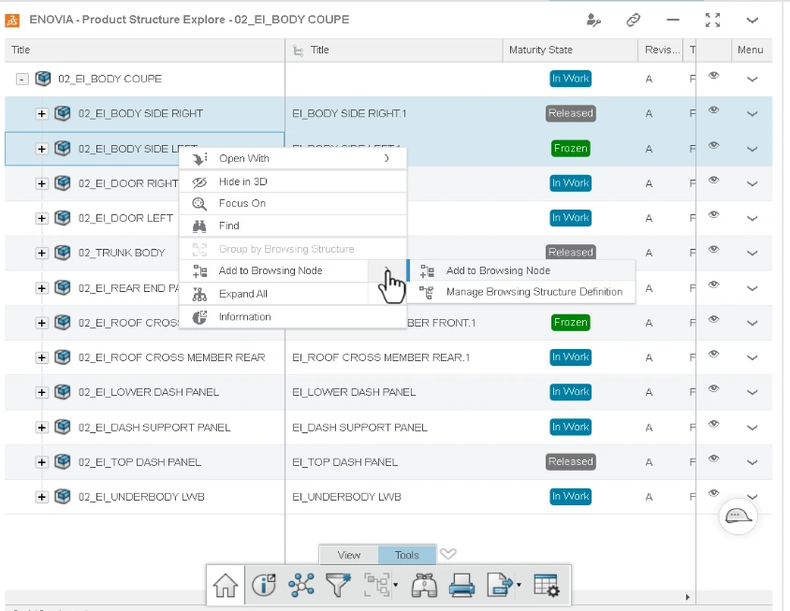790x611 pixels.
Task: Select the EI_LOWER DASH PANEL instance cell
Action: [393, 392]
